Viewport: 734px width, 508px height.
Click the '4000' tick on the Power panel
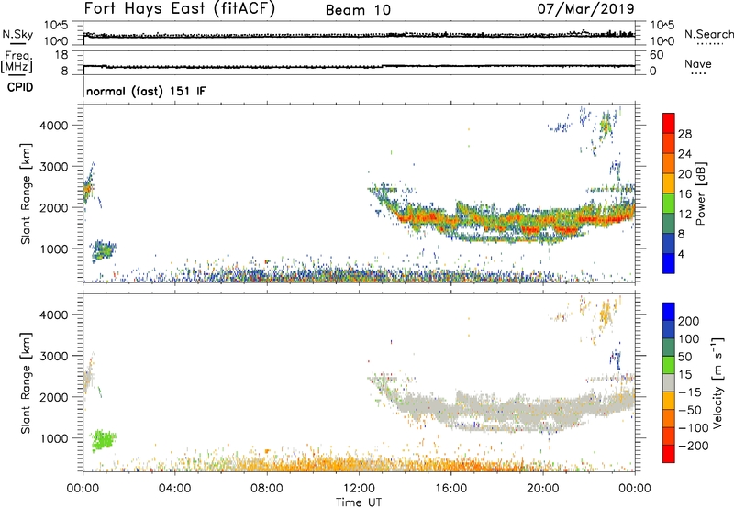coord(53,126)
